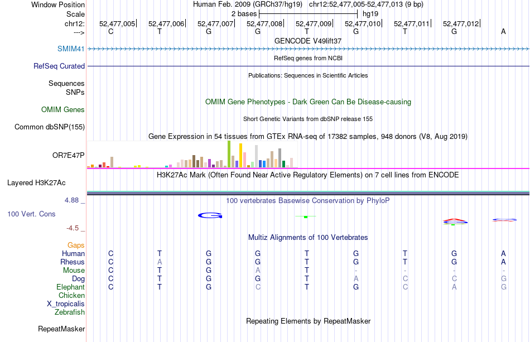530x342 pixels.
Task: Click the 4.88 PhyloP upper scale value
Action: click(71, 200)
